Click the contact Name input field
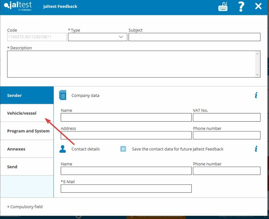This screenshot has height=219, width=269. click(x=126, y=171)
